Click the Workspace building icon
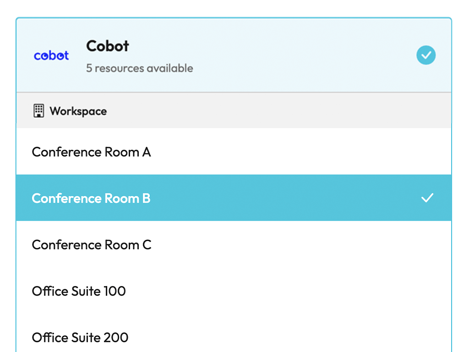 [38, 111]
